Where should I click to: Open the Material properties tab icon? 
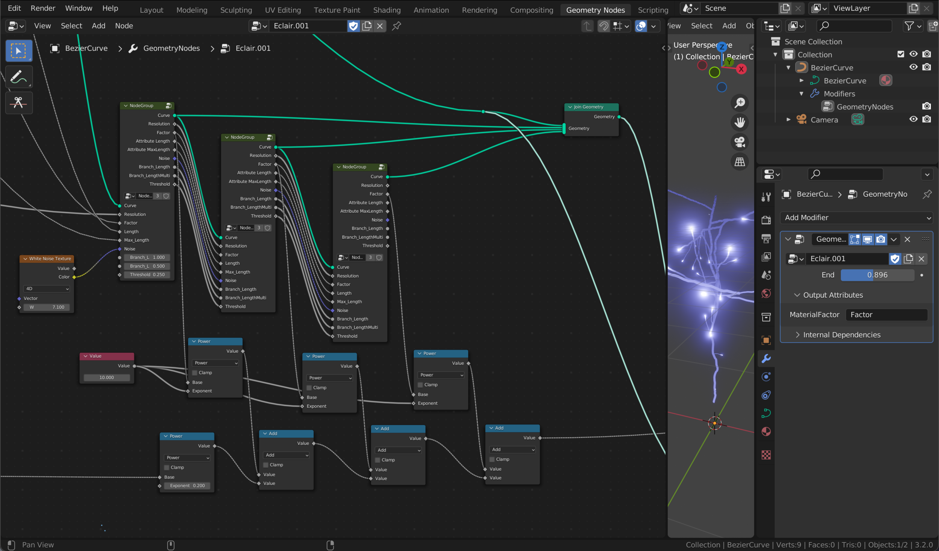pos(766,432)
